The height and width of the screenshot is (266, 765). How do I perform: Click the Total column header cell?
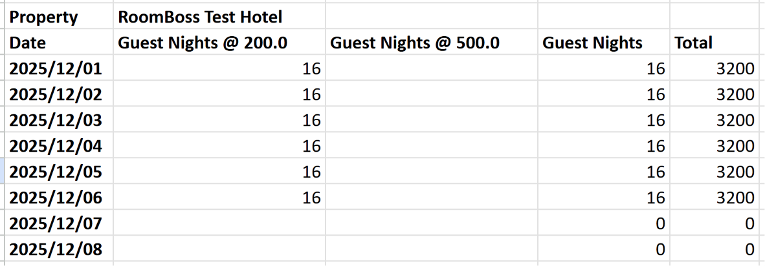716,43
